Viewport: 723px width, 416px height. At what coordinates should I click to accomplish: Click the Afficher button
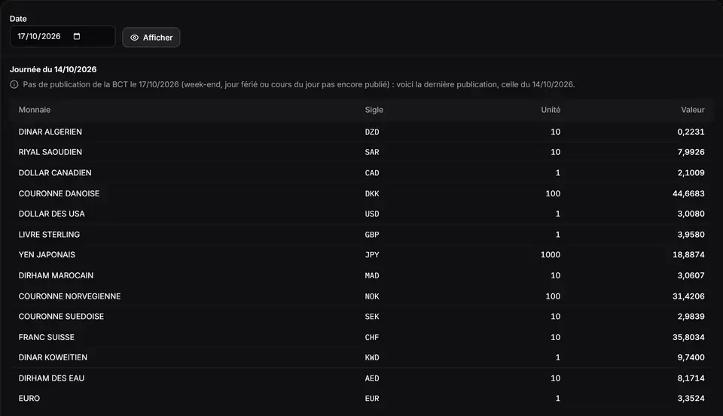click(151, 38)
